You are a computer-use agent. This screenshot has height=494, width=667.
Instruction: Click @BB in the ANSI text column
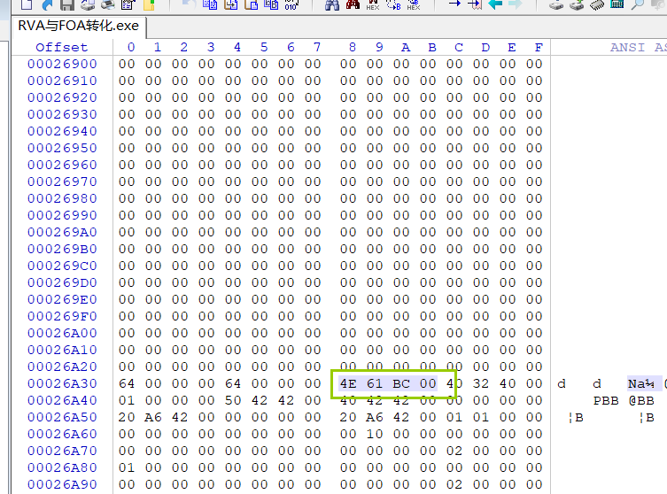point(641,400)
